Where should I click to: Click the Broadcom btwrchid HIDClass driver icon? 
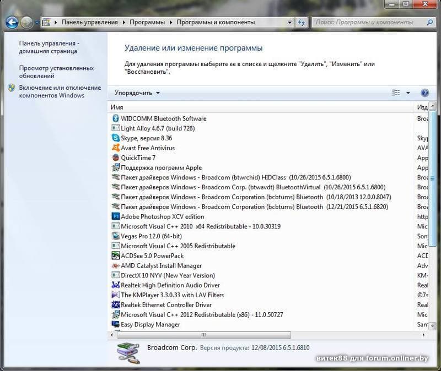pos(116,177)
